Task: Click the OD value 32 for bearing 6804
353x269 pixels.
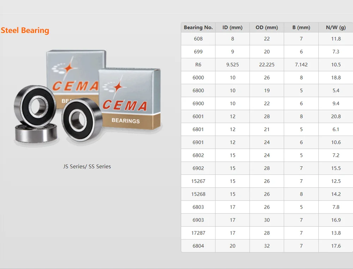Action: coord(267,246)
